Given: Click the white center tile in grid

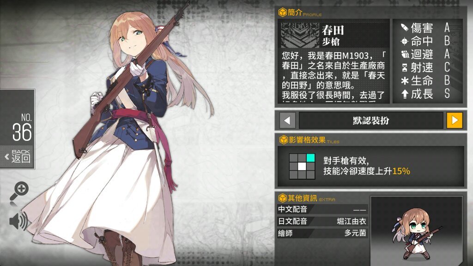Looking at the screenshot, I should (302, 166).
